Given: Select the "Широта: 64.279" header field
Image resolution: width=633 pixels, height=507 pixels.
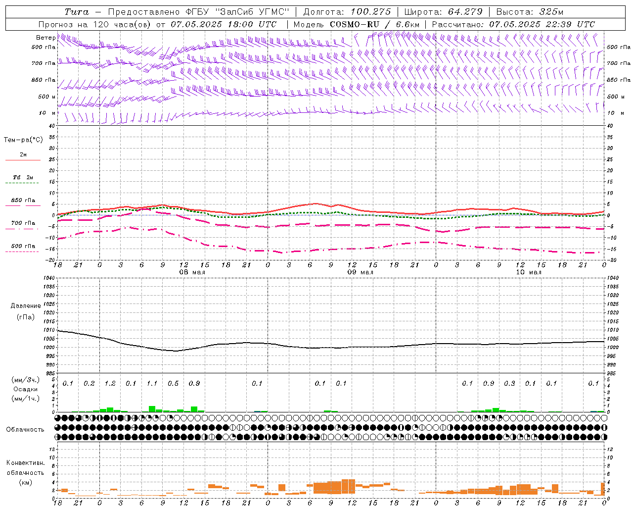Looking at the screenshot, I should [x=443, y=12].
